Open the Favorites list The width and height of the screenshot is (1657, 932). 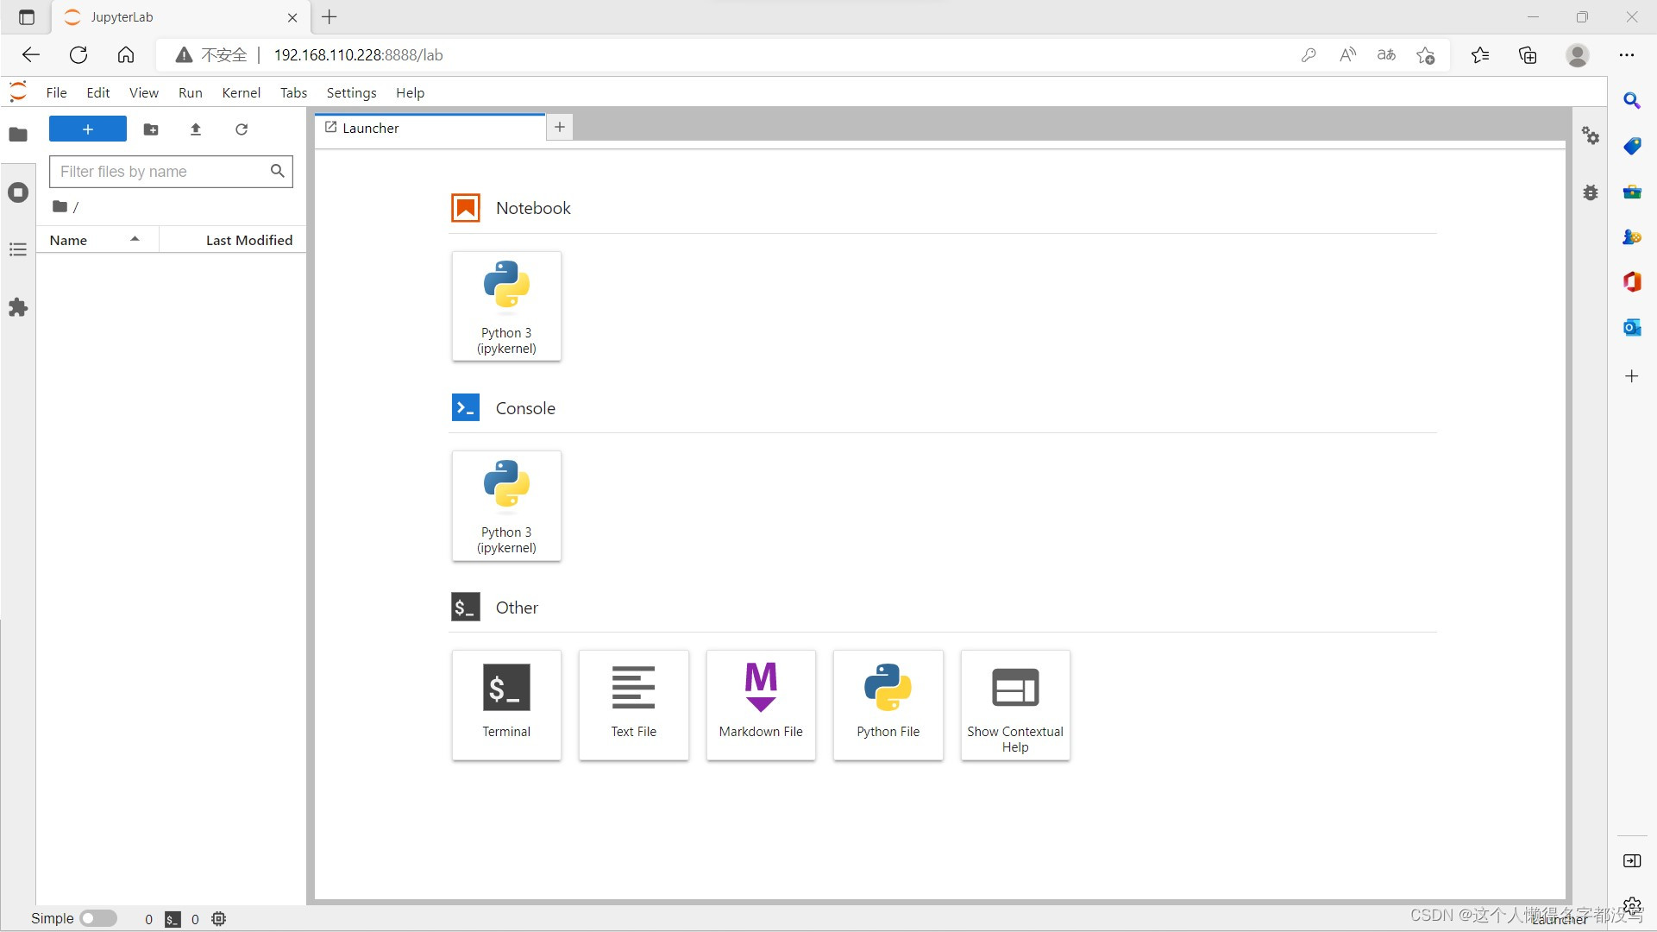(x=1480, y=55)
